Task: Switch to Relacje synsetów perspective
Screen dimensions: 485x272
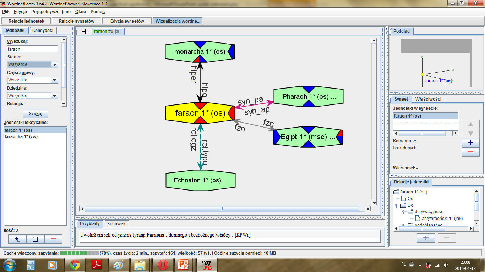Action: tap(77, 21)
